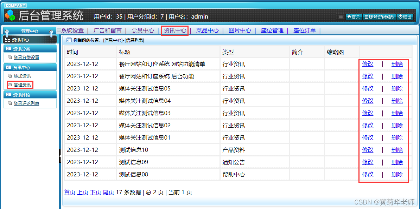The image size is (420, 209).
Task: Click title 餐厅网站和订座系统 后台功能
Action: (157, 76)
